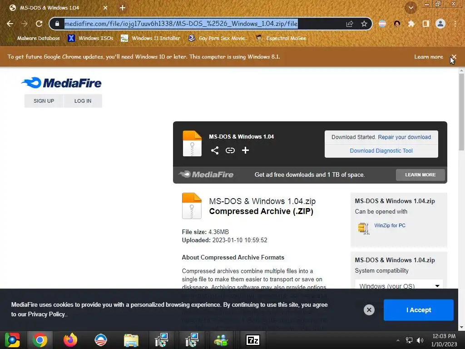The image size is (465, 349).
Task: Bookmark this page with the star icon
Action: click(x=364, y=24)
